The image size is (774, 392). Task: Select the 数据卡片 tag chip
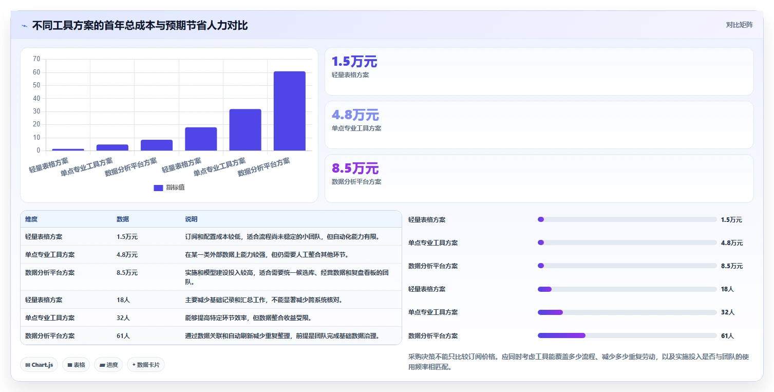146,365
